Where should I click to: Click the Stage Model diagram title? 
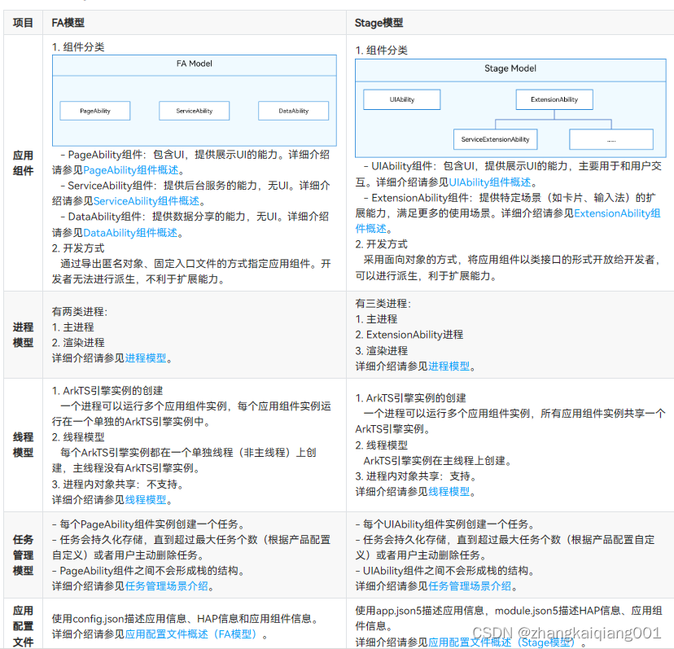tap(510, 68)
